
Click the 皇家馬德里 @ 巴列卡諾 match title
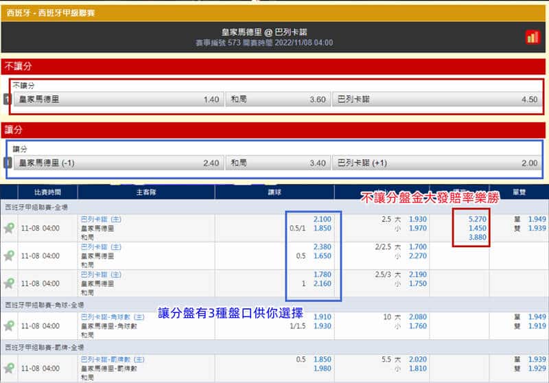click(x=264, y=32)
